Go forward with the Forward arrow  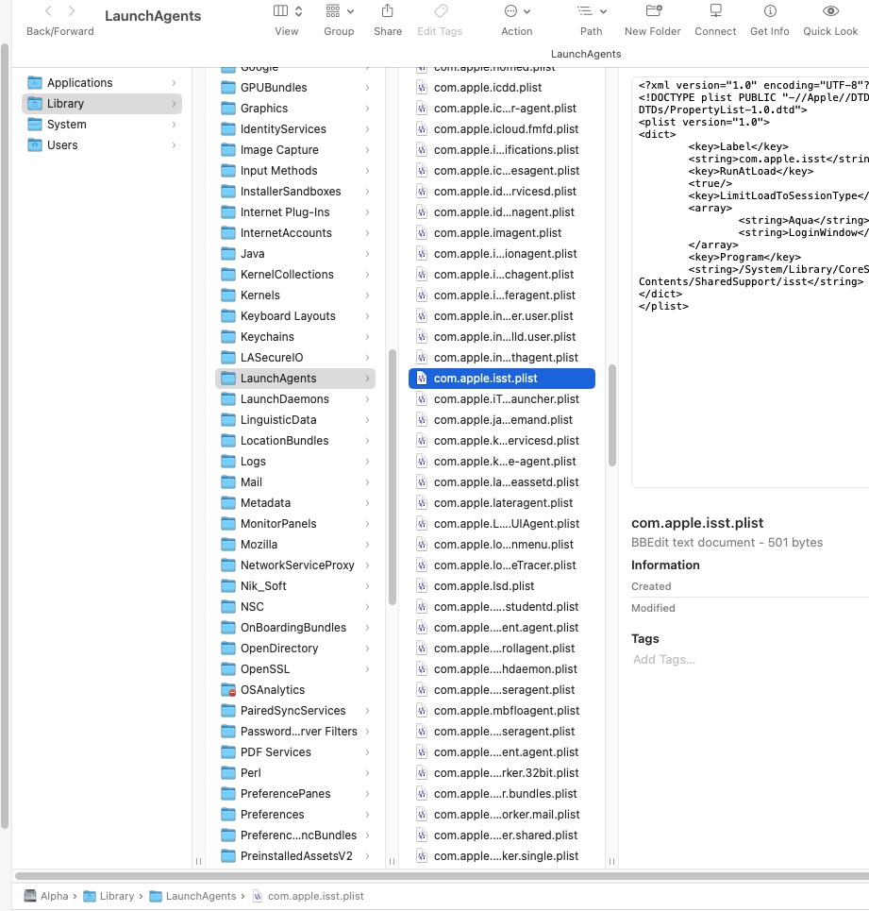tap(72, 11)
